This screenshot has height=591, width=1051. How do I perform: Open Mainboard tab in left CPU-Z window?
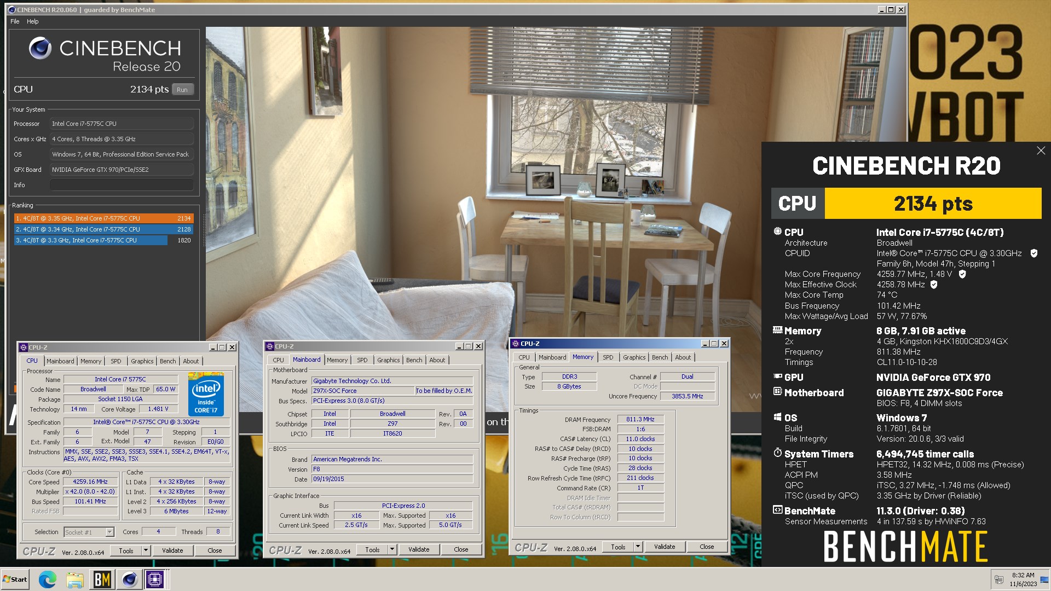60,361
